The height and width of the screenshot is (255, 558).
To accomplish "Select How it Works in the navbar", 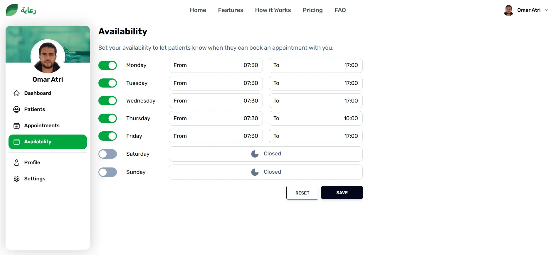I will point(273,10).
